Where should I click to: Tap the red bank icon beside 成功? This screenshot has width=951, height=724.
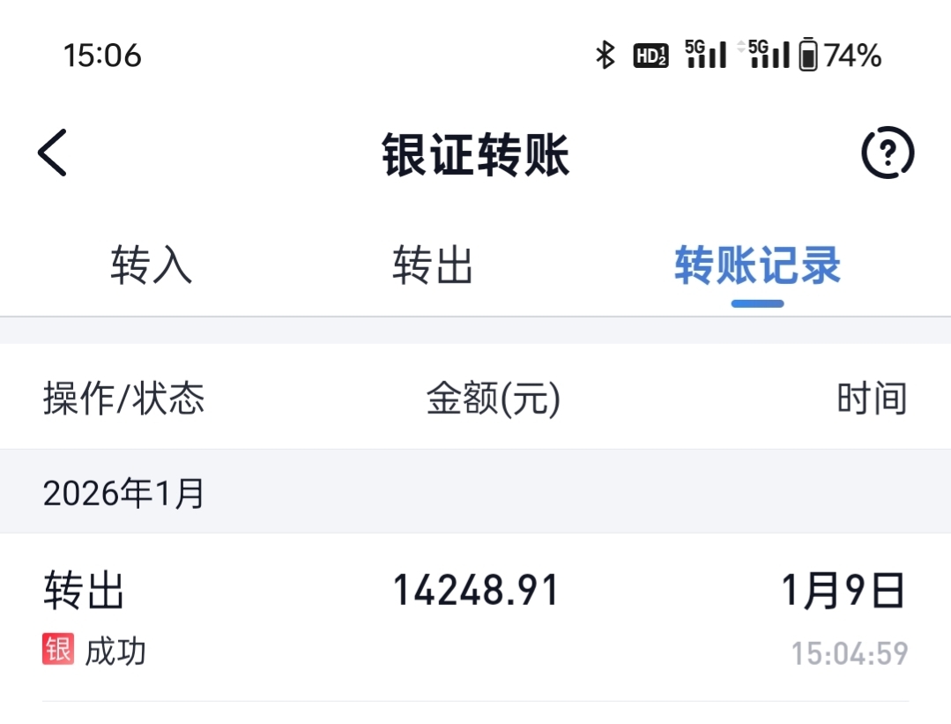pyautogui.click(x=58, y=651)
